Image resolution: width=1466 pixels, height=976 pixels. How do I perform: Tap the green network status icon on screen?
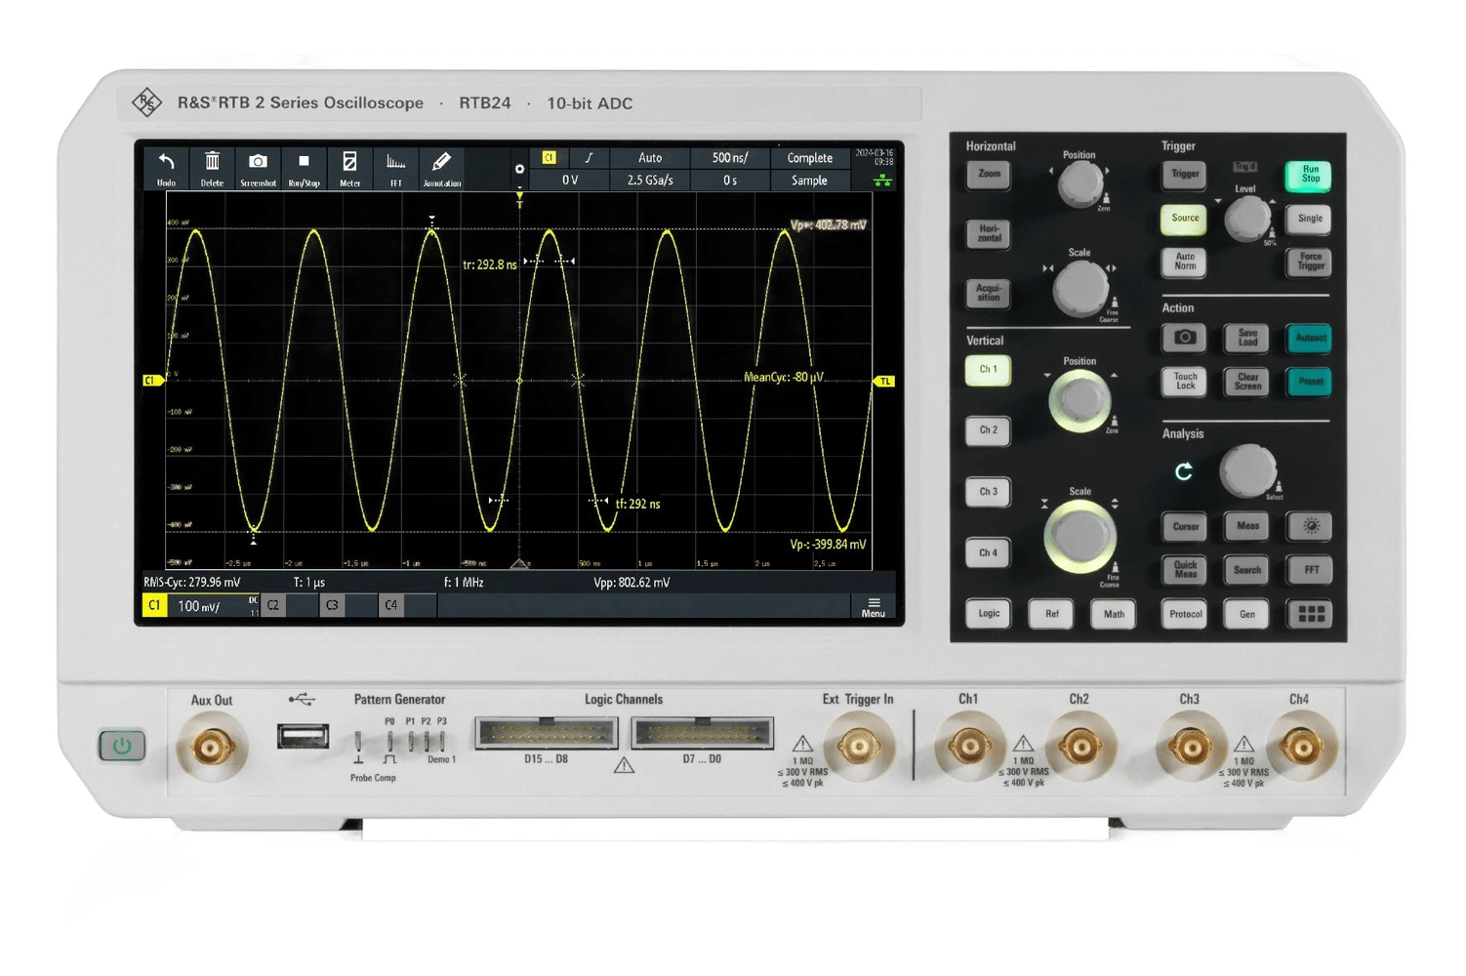(x=882, y=181)
